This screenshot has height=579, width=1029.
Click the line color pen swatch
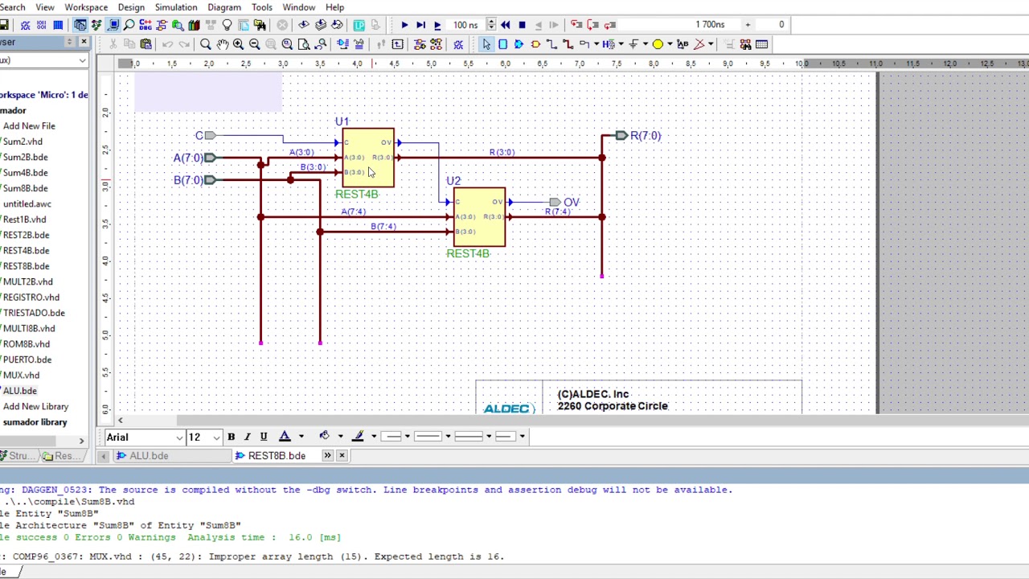pos(359,437)
